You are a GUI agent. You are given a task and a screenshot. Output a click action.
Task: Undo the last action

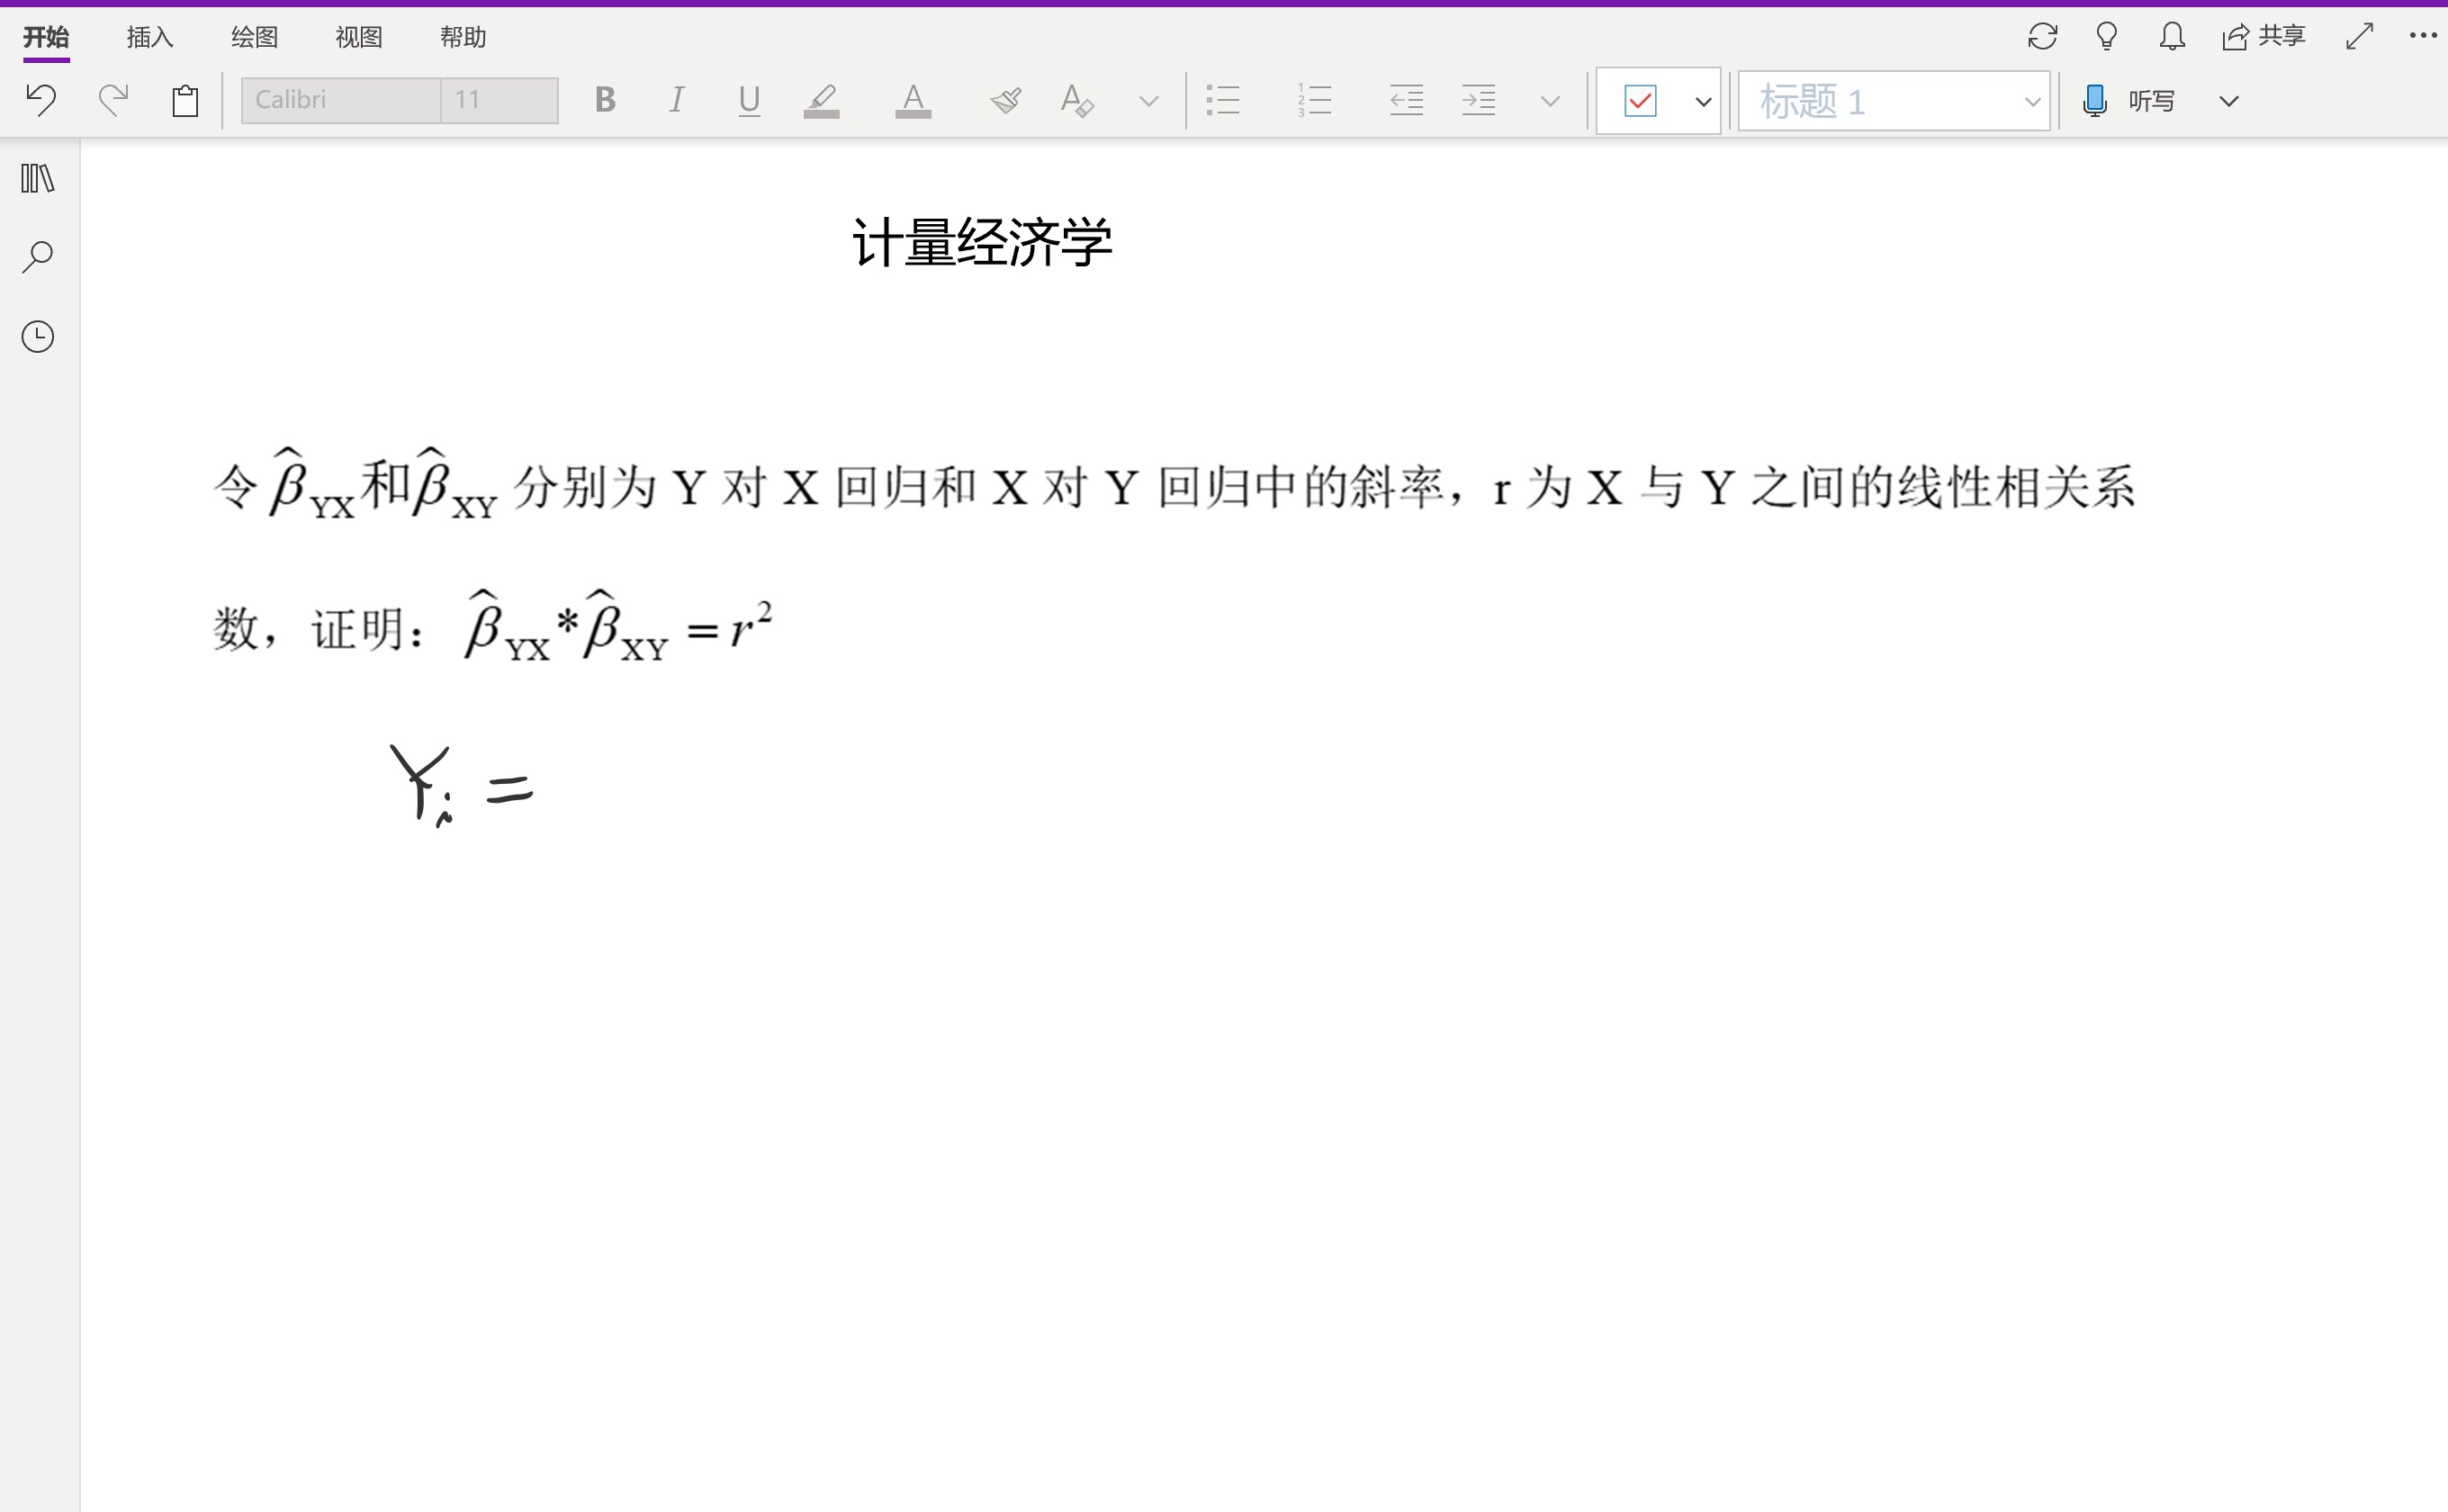[41, 100]
